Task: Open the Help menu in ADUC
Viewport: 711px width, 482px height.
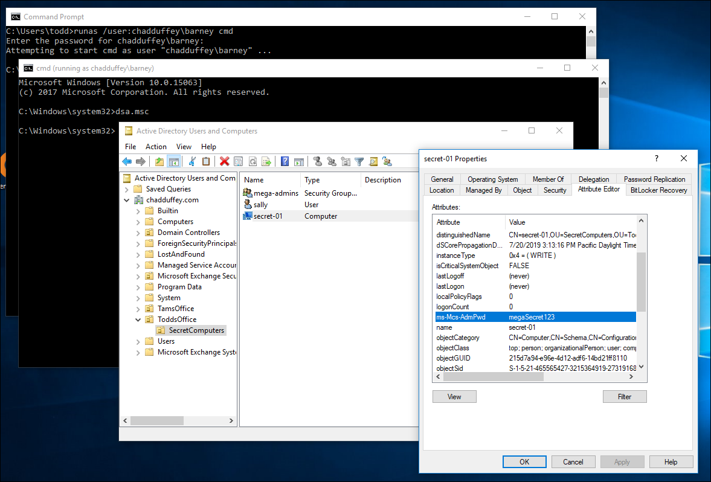Action: tap(208, 146)
